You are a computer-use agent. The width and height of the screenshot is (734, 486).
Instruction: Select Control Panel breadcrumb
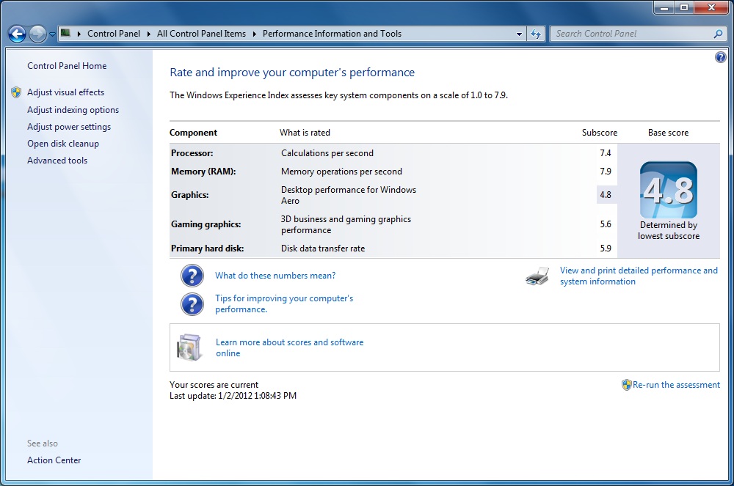pos(114,34)
